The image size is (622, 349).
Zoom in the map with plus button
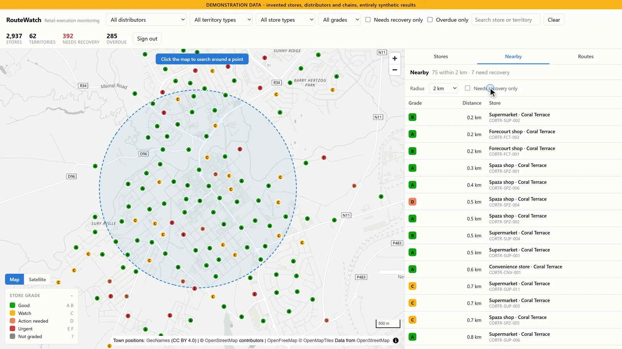(x=395, y=59)
